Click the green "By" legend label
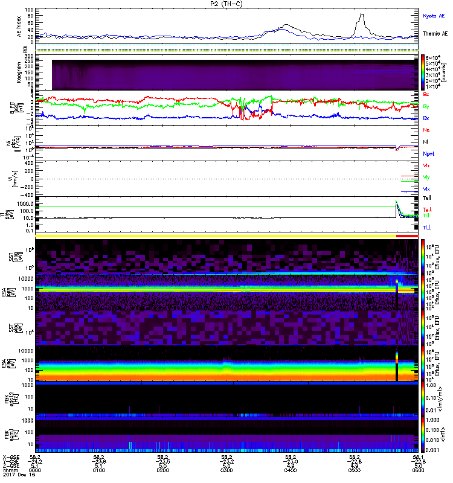Screen dimensions: 453x483 click(426, 107)
